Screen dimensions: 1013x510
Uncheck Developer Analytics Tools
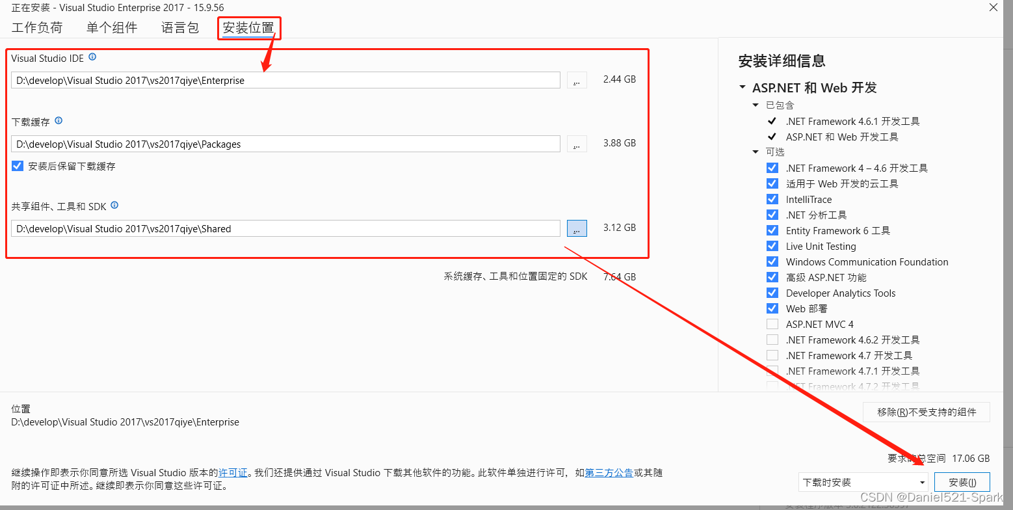click(772, 293)
